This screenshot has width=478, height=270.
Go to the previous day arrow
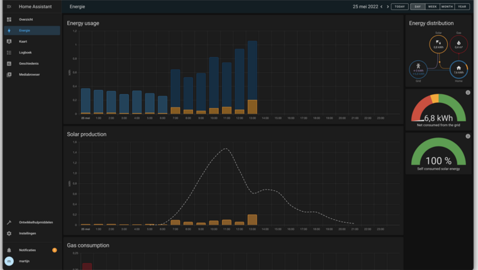click(x=381, y=6)
